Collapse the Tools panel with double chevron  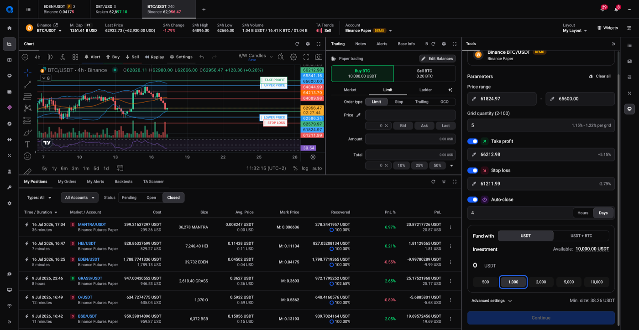pyautogui.click(x=613, y=44)
